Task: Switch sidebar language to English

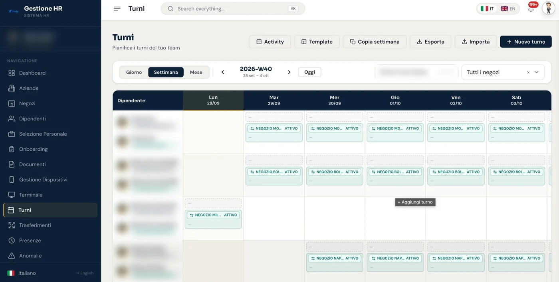Action: [85, 273]
